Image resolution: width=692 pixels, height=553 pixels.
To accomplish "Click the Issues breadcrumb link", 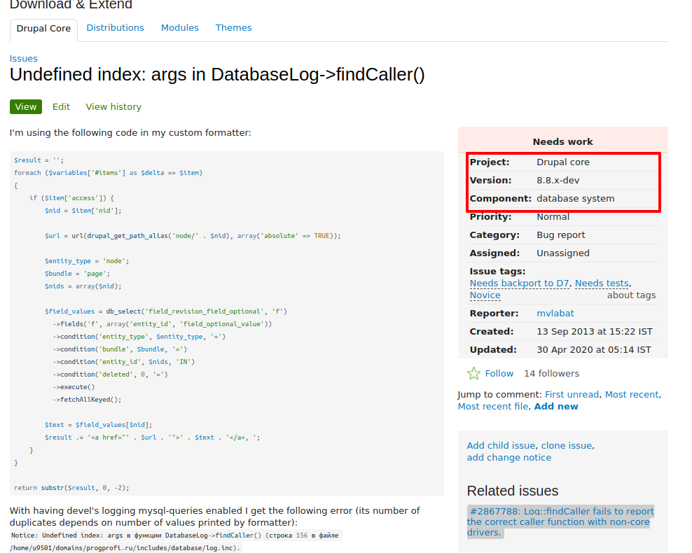I will [x=23, y=58].
